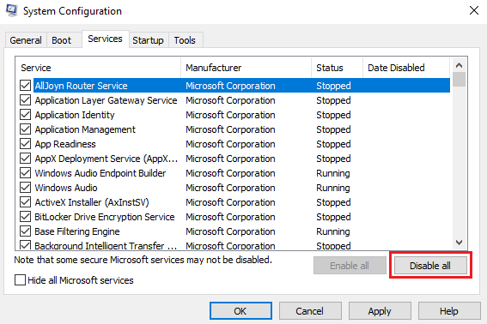Screen dimensions: 487x324
Task: Uncheck the Base Filtering Engine checkbox
Action: pos(25,231)
